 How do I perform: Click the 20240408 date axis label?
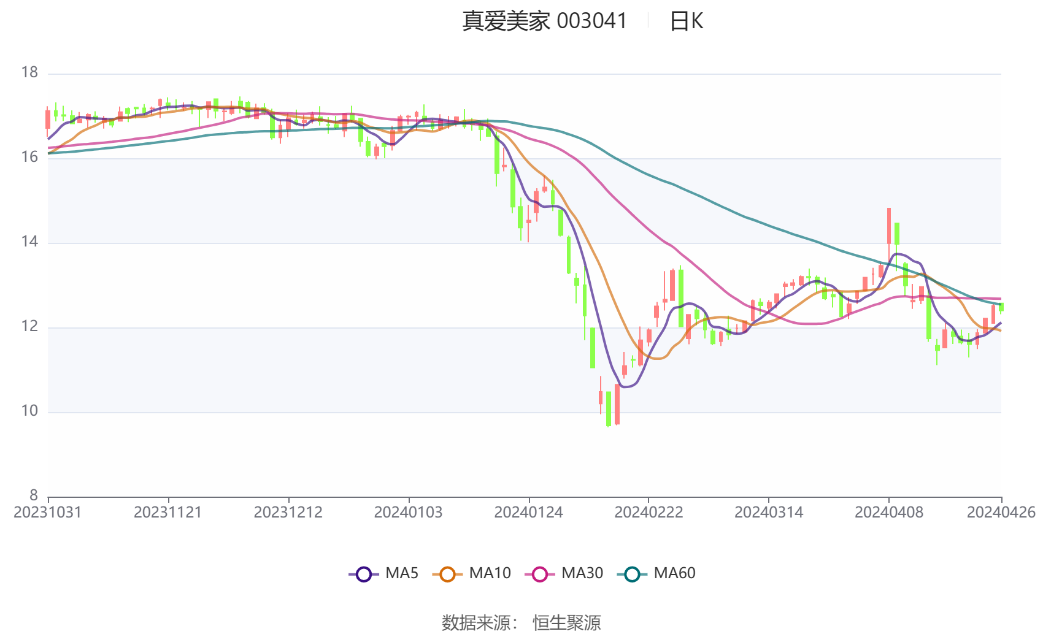click(x=889, y=513)
